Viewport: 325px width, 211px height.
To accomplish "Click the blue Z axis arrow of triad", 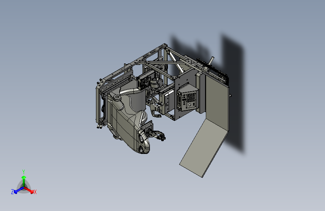I will (19, 190).
